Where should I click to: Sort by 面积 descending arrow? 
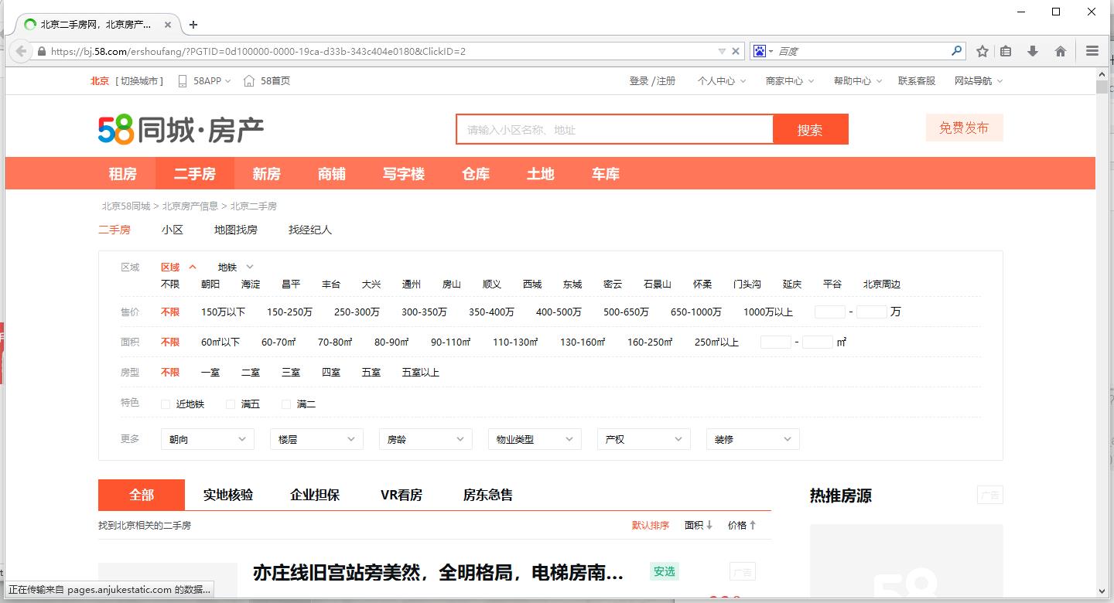point(699,525)
